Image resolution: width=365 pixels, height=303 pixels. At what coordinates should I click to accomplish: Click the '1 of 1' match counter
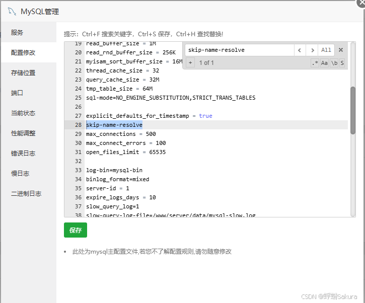coord(206,63)
